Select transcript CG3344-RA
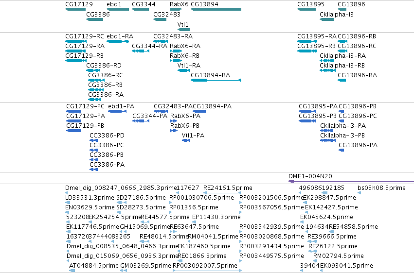The width and height of the screenshot is (414, 273). click(x=141, y=51)
